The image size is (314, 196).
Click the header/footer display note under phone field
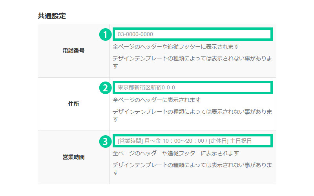[x=175, y=47]
